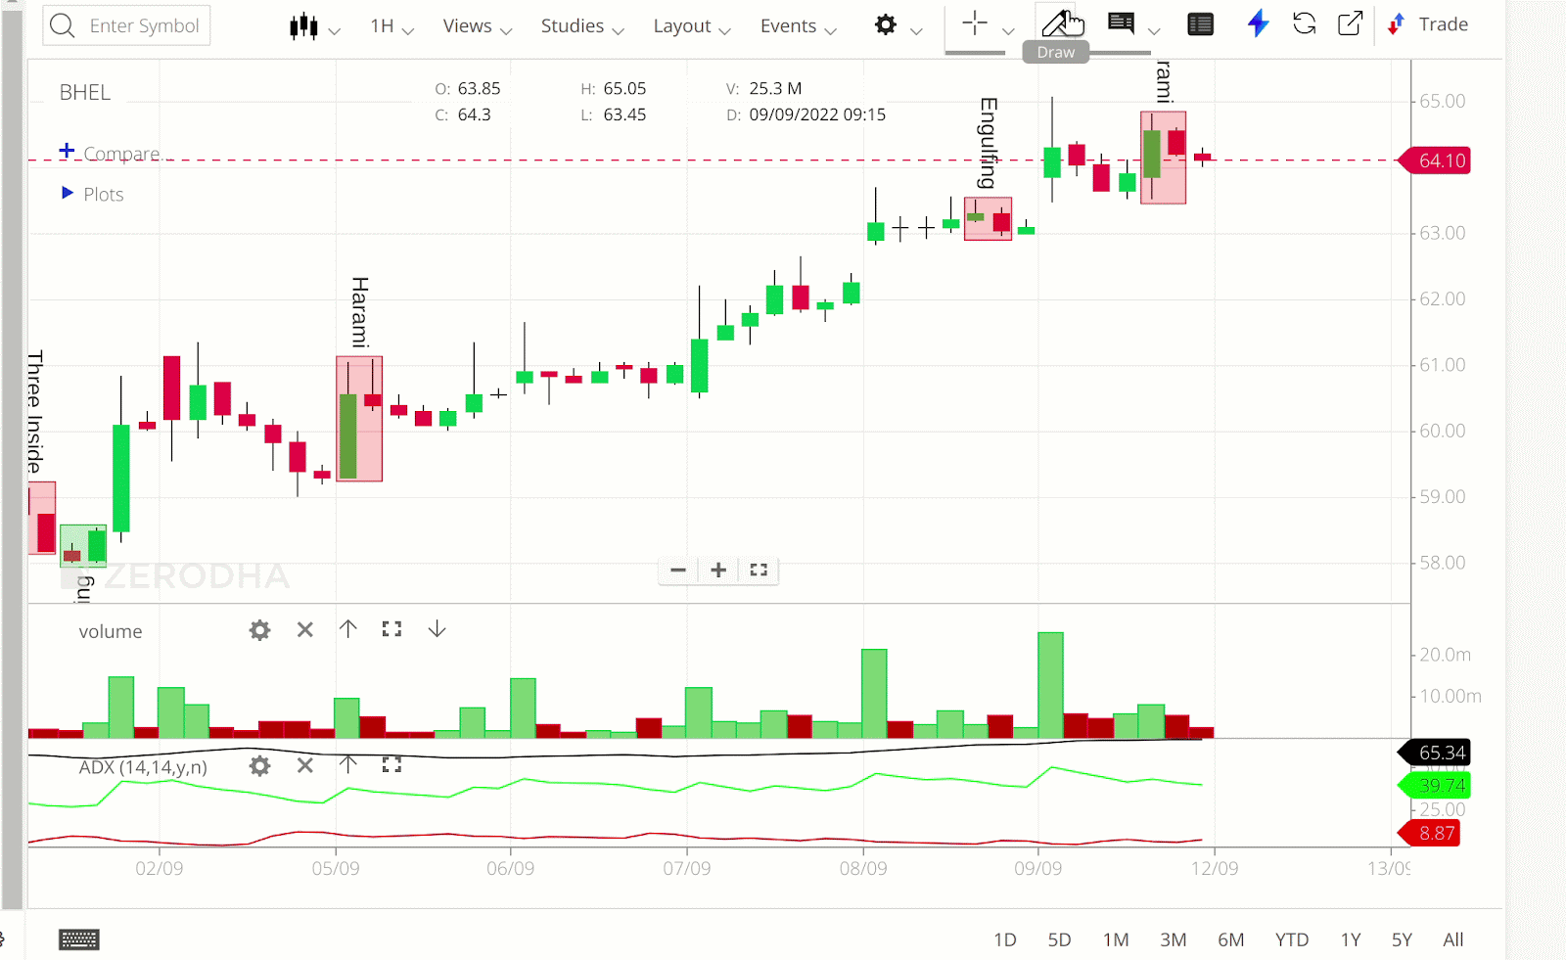Select the crosshair tool
1566x960 pixels.
pos(975,23)
